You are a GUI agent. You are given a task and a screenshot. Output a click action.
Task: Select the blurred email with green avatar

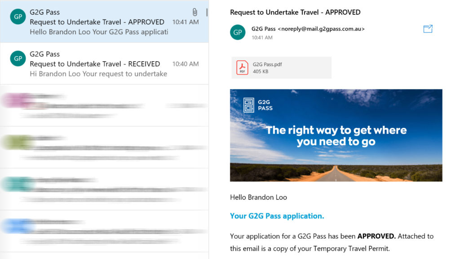[104, 147]
